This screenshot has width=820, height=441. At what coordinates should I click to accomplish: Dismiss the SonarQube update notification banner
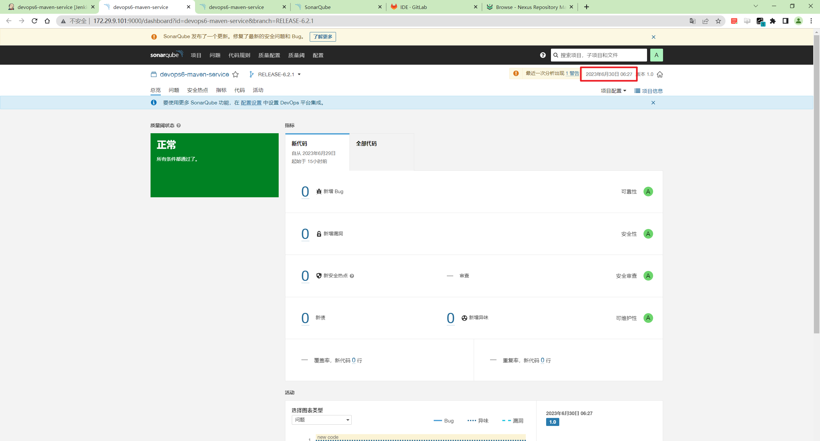(x=653, y=37)
